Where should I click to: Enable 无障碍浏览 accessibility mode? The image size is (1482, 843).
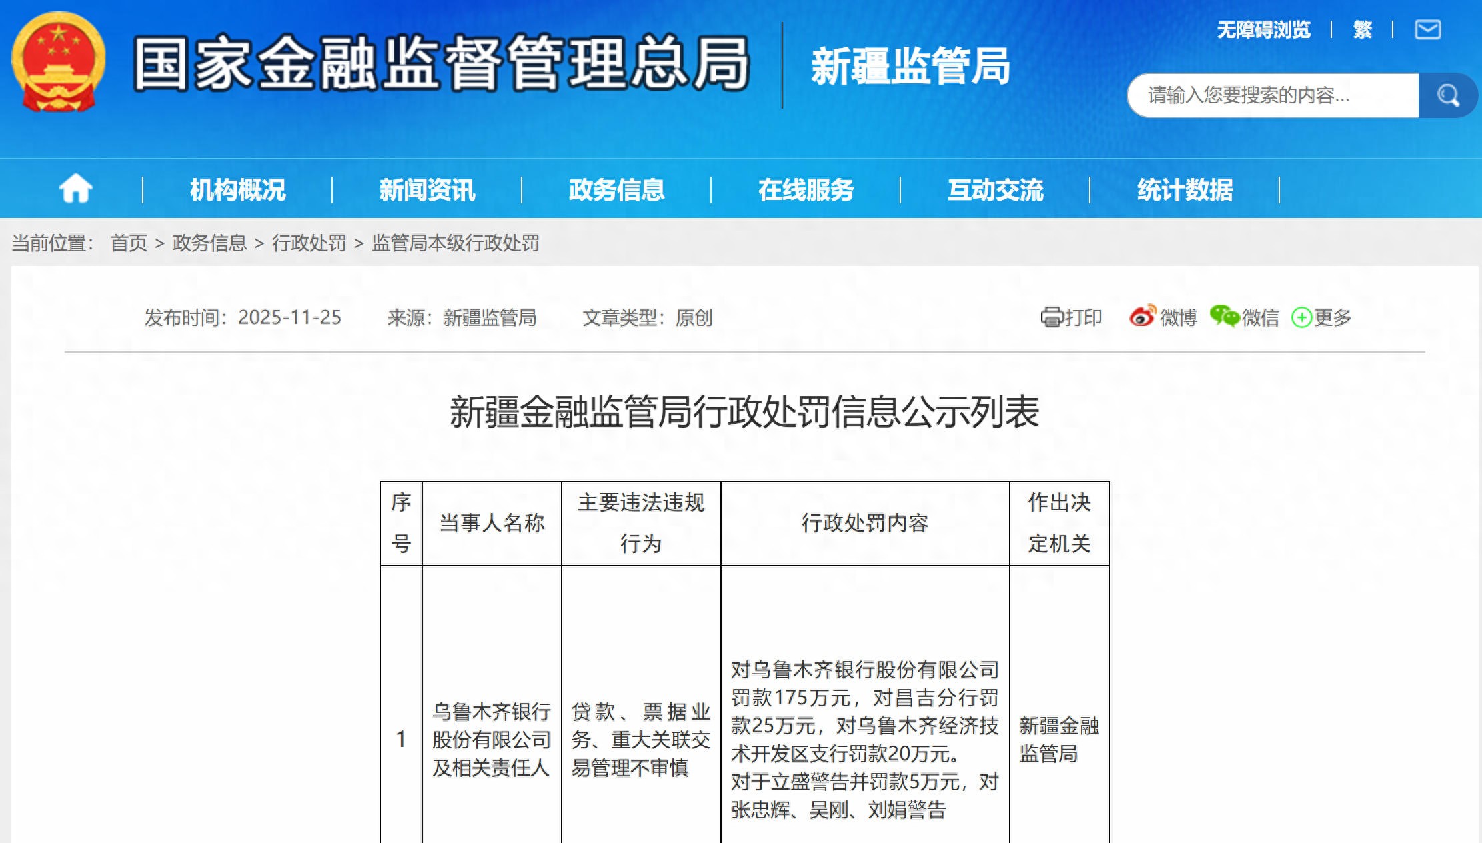pyautogui.click(x=1263, y=30)
